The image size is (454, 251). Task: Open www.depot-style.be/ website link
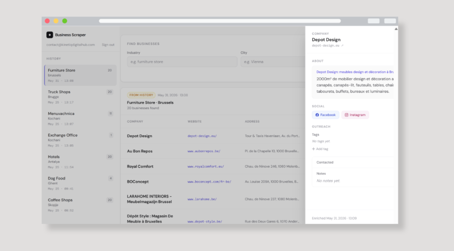click(205, 222)
